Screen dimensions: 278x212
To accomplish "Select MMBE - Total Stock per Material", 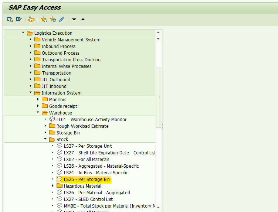I will 109,206.
